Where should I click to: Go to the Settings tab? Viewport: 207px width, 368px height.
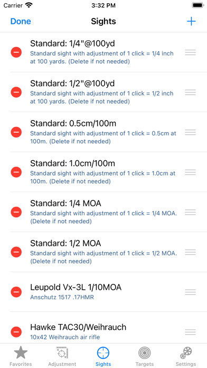point(186,356)
